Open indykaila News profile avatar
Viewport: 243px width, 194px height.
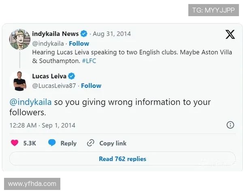20,39
